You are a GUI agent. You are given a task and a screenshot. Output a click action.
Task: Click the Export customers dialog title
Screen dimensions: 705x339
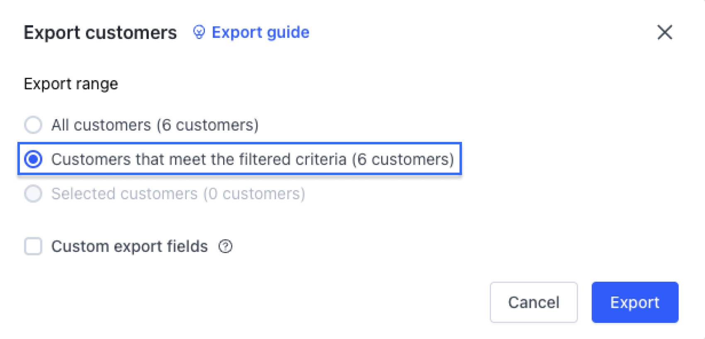tap(100, 32)
